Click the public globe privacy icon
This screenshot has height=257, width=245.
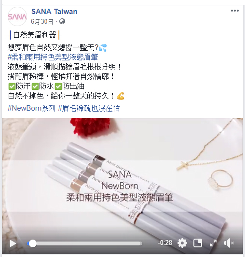62,21
